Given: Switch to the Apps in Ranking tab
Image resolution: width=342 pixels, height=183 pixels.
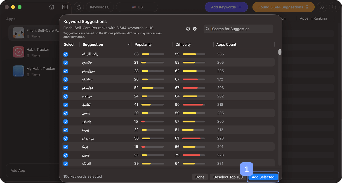Looking at the screenshot, I should pyautogui.click(x=313, y=18).
